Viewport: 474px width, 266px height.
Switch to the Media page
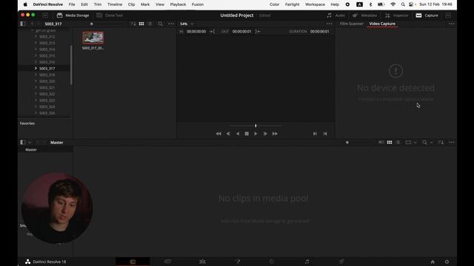[x=133, y=262]
